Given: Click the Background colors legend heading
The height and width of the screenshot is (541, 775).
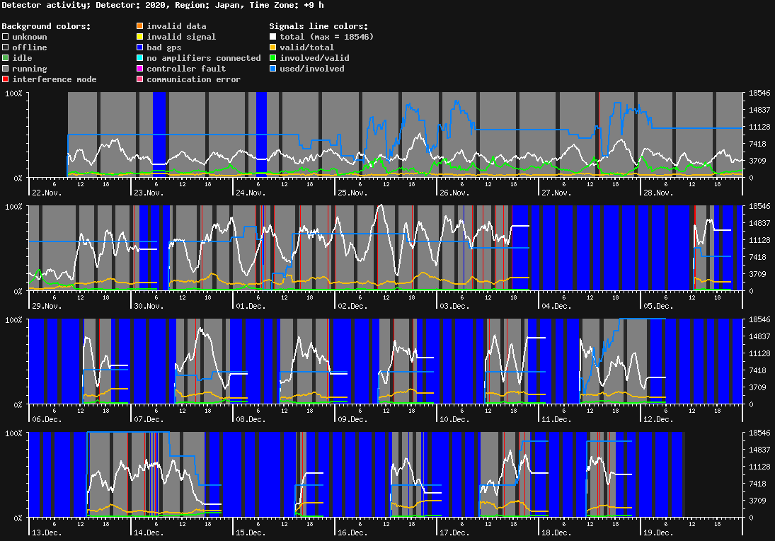Looking at the screenshot, I should (46, 26).
